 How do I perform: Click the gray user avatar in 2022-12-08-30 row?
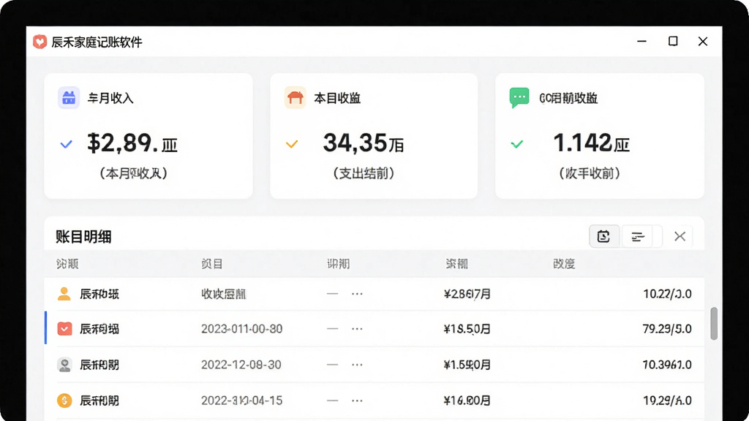(64, 365)
